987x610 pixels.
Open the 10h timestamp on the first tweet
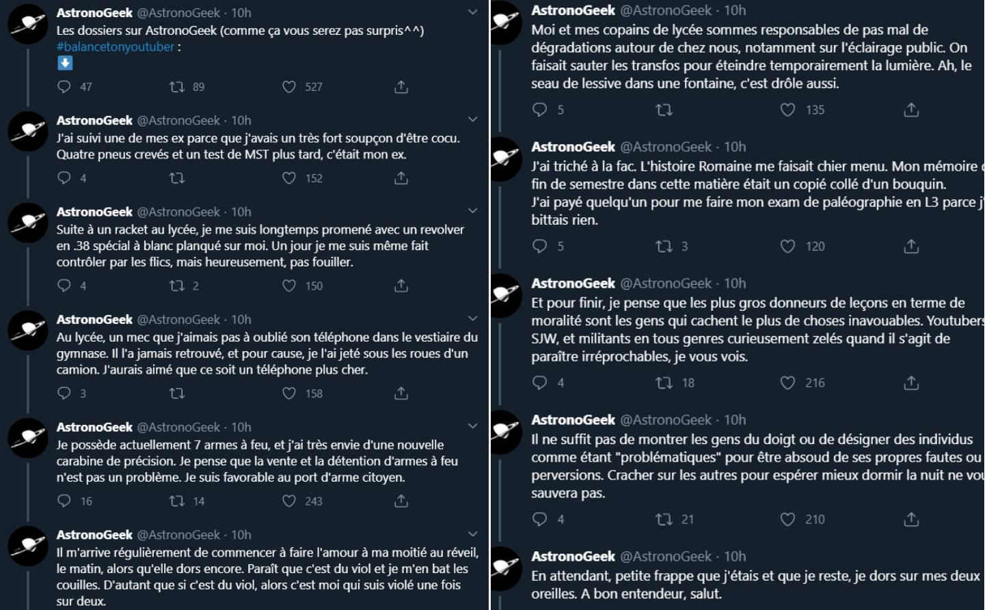click(x=241, y=13)
